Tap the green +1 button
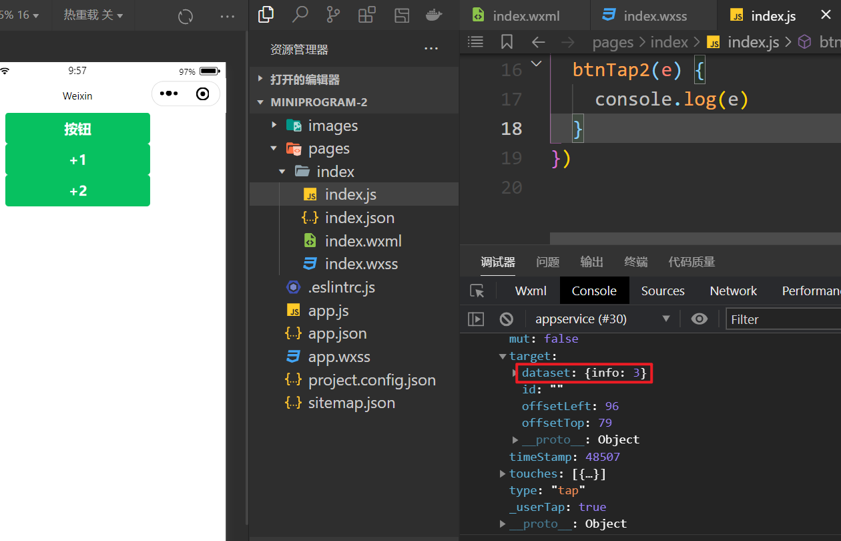 pos(77,160)
